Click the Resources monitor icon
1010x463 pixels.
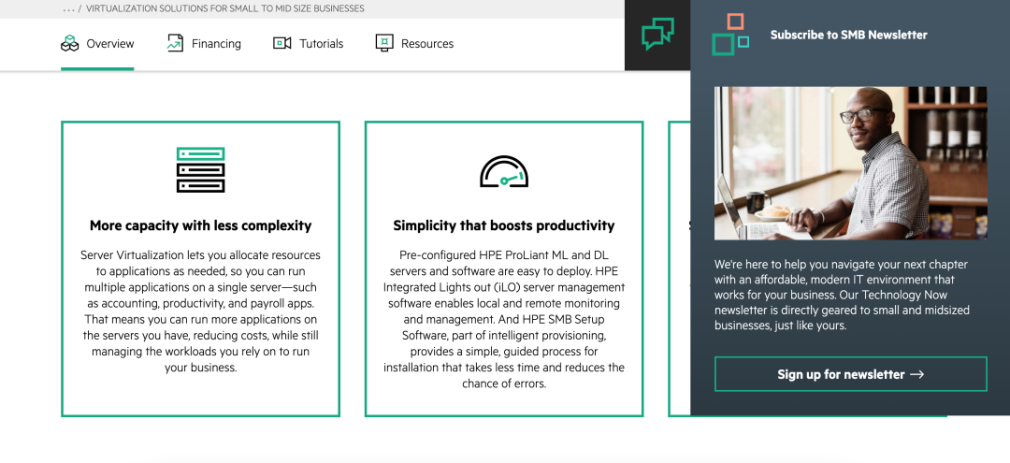click(384, 43)
